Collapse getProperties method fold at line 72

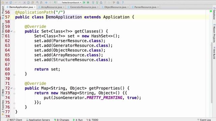coord(14,89)
